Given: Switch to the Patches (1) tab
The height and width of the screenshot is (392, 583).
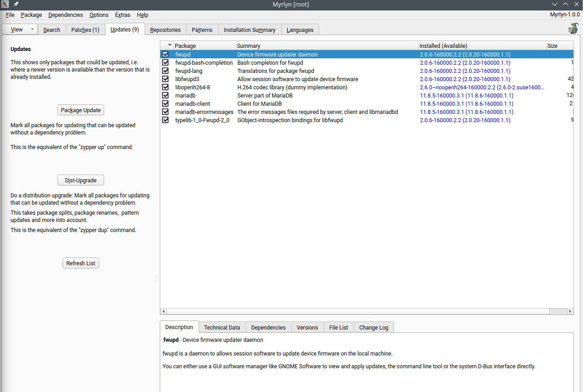Looking at the screenshot, I should click(x=85, y=30).
